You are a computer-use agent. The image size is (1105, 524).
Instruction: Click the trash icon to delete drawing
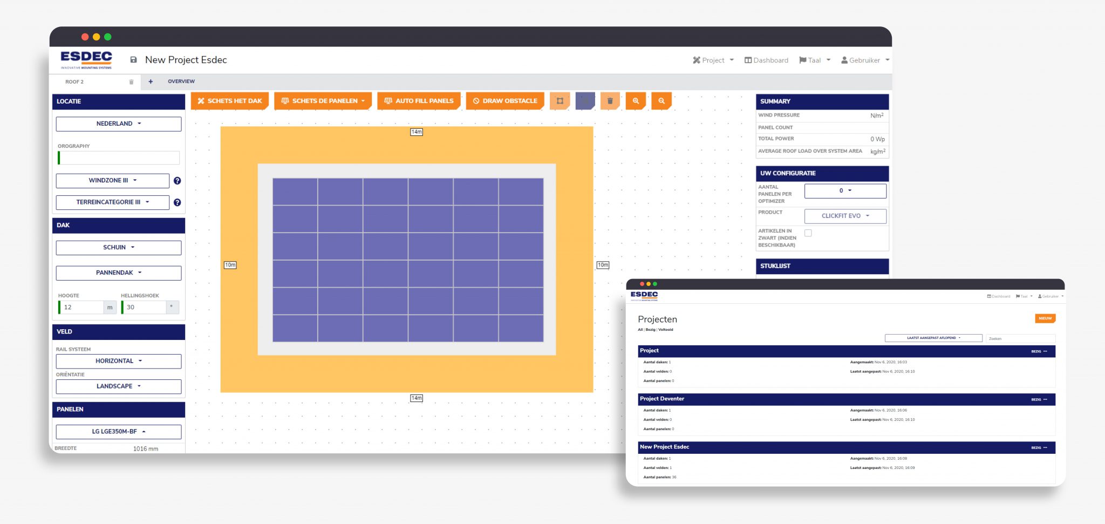[610, 100]
